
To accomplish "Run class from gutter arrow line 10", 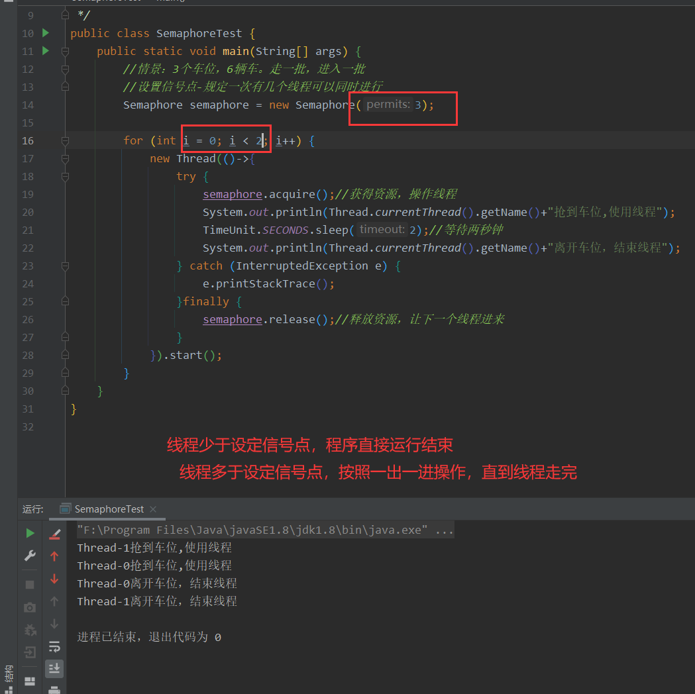I will 46,32.
